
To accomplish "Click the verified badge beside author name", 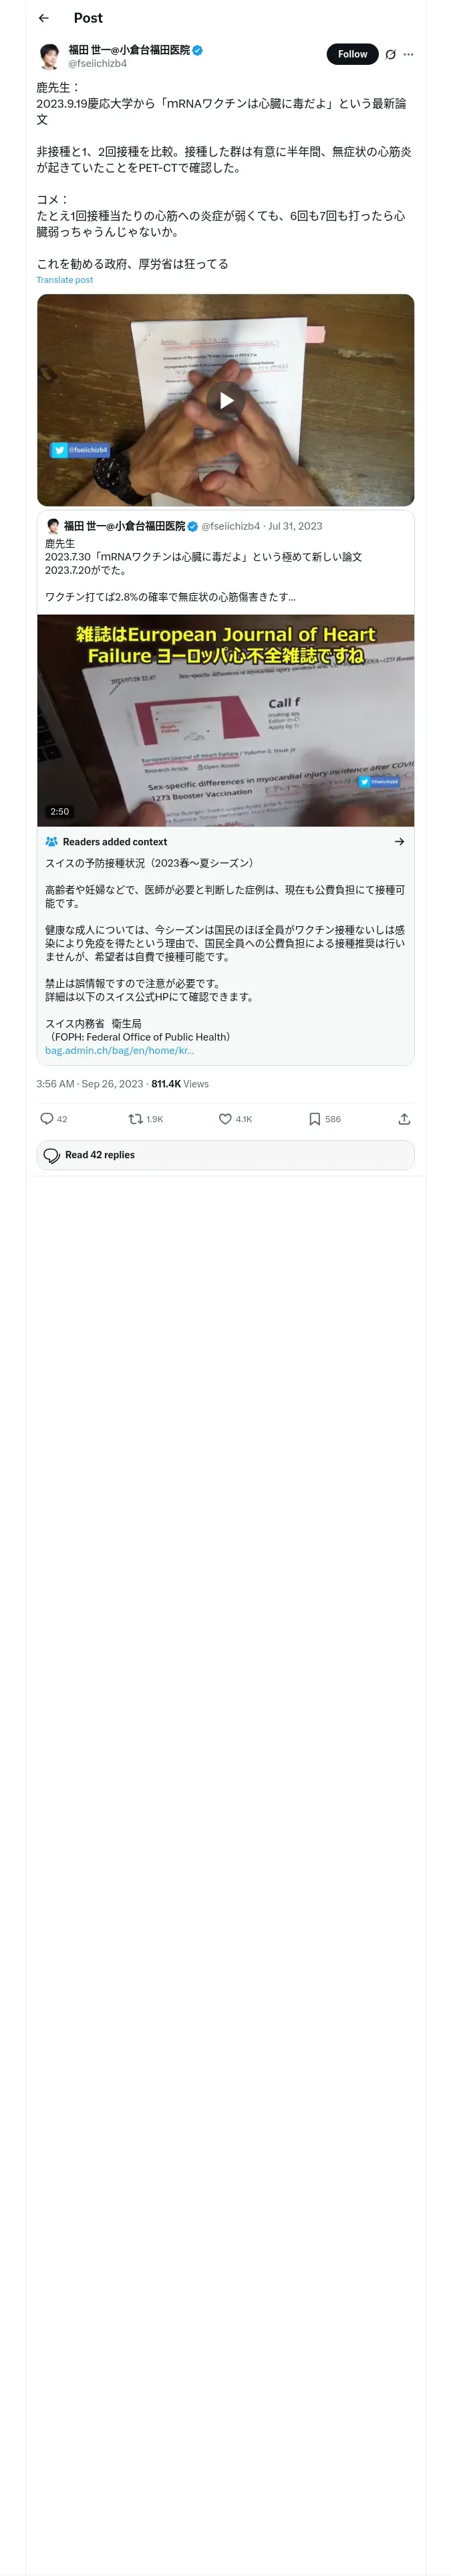I will point(198,50).
